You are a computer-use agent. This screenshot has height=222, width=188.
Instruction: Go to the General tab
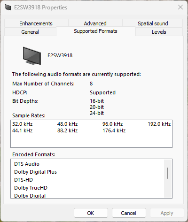point(30,32)
